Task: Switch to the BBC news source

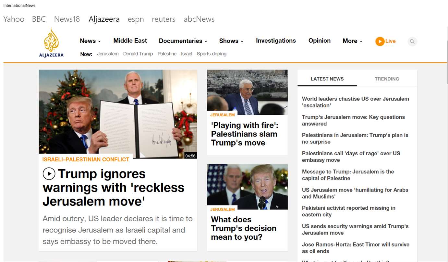Action: 39,19
